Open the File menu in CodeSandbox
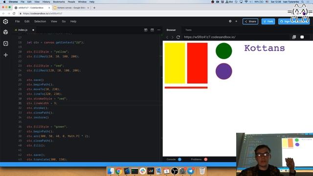This screenshot has height=176, width=313. point(18,22)
